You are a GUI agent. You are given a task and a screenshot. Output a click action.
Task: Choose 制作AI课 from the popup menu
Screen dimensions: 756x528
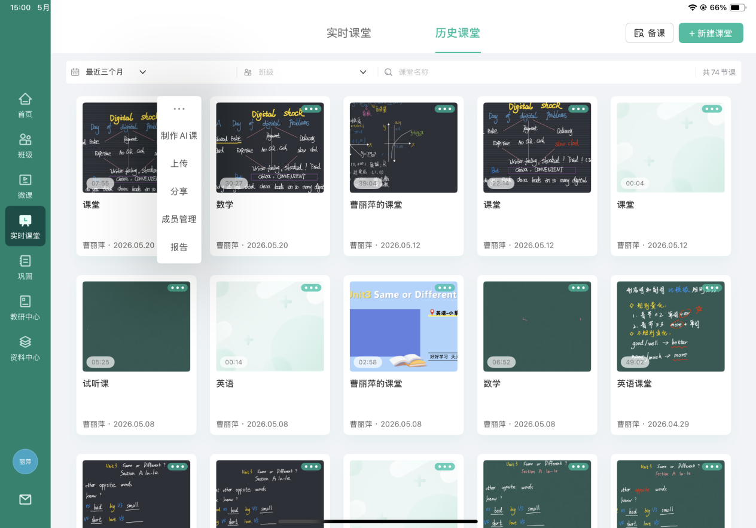[x=179, y=136]
